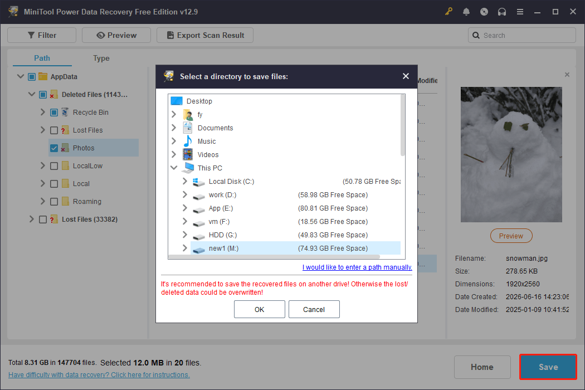
Task: Click the Documents icon in dialog
Action: [188, 128]
